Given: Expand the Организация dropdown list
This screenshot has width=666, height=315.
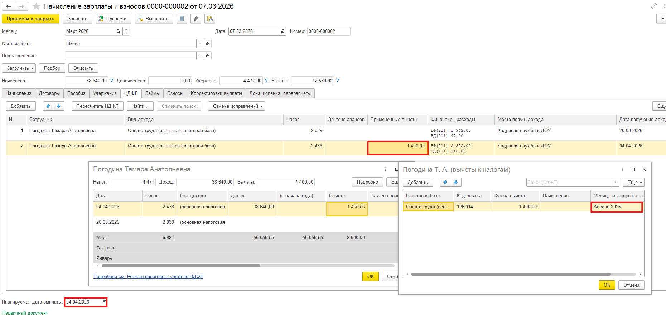Looking at the screenshot, I should pyautogui.click(x=200, y=43).
